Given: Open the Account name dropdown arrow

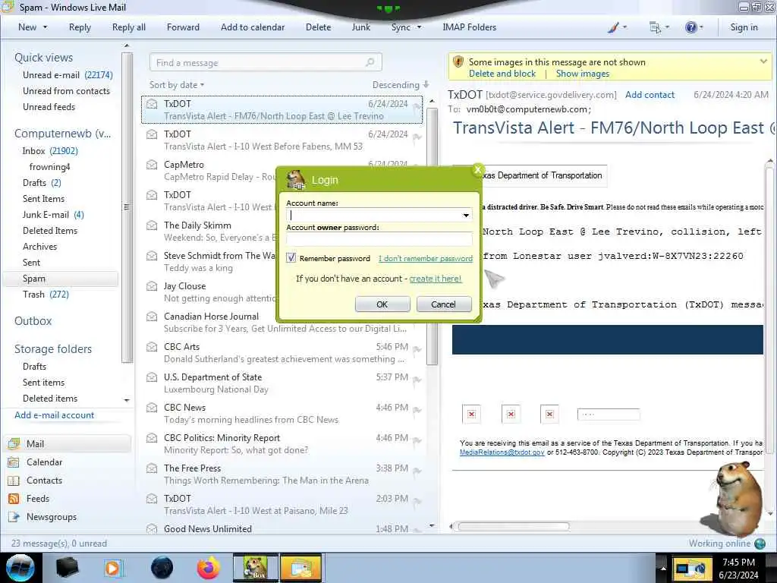Looking at the screenshot, I should tap(466, 215).
